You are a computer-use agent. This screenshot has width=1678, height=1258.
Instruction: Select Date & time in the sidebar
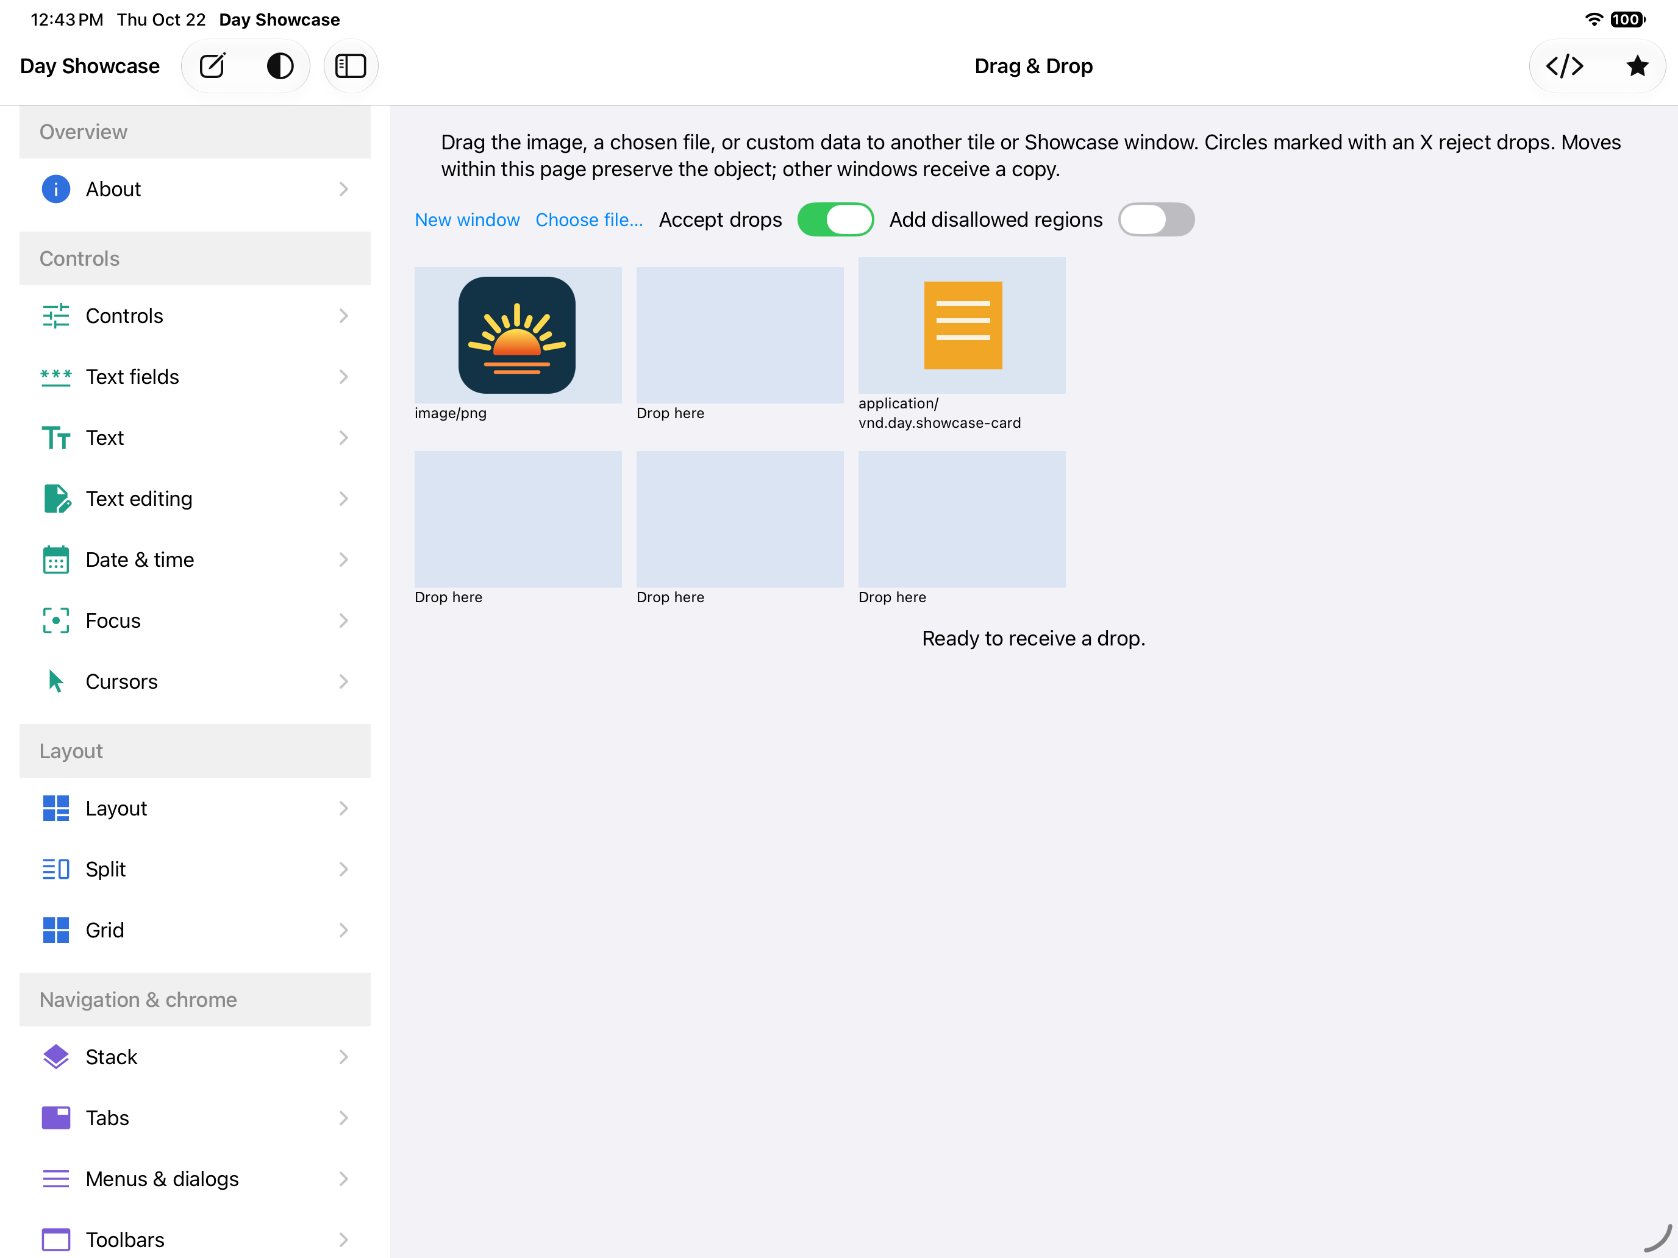195,560
